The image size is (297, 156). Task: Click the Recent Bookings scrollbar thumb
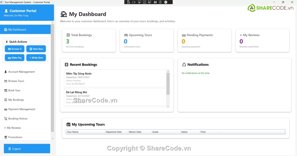pos(168,83)
